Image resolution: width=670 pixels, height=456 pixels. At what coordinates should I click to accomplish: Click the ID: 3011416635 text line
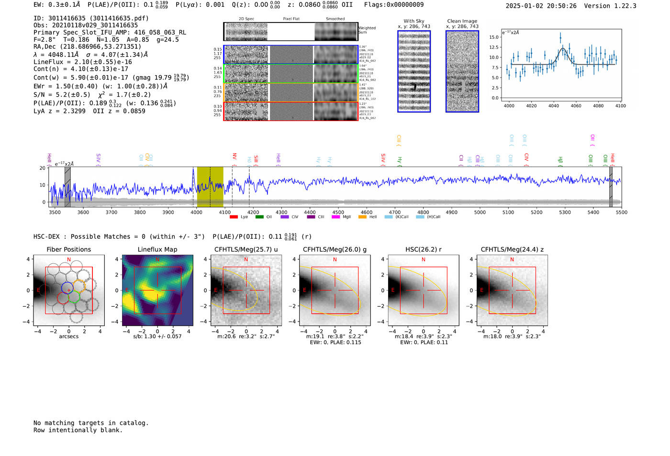pos(91,18)
